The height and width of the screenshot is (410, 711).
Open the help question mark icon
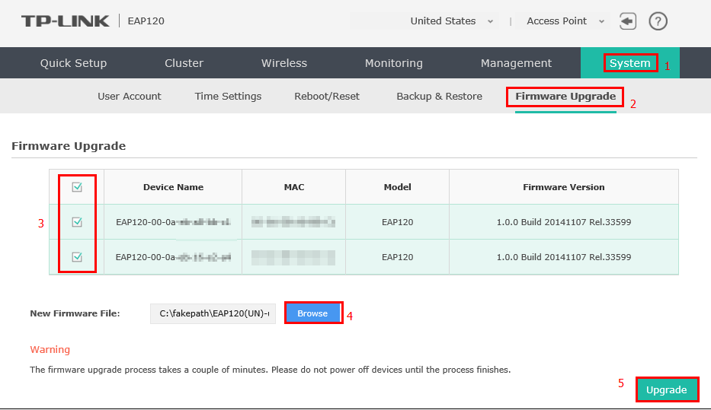pos(658,21)
